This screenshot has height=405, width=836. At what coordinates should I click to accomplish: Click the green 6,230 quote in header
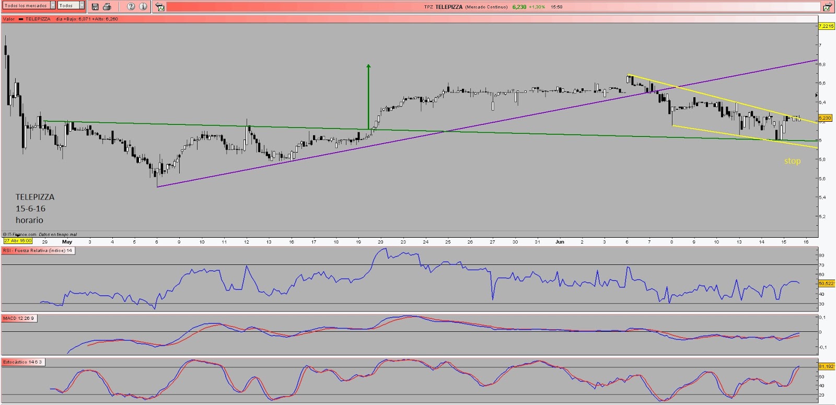519,7
